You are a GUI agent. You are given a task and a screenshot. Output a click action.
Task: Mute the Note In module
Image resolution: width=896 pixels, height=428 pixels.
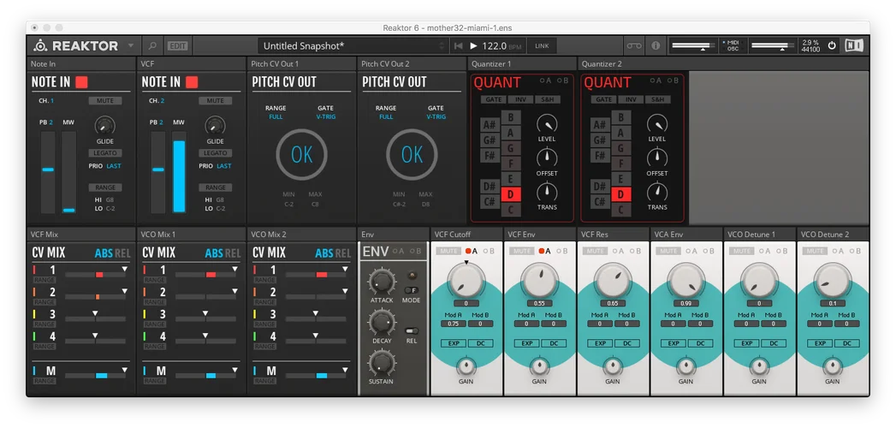pyautogui.click(x=105, y=101)
